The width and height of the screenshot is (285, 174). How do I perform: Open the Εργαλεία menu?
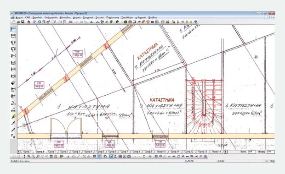click(x=37, y=17)
